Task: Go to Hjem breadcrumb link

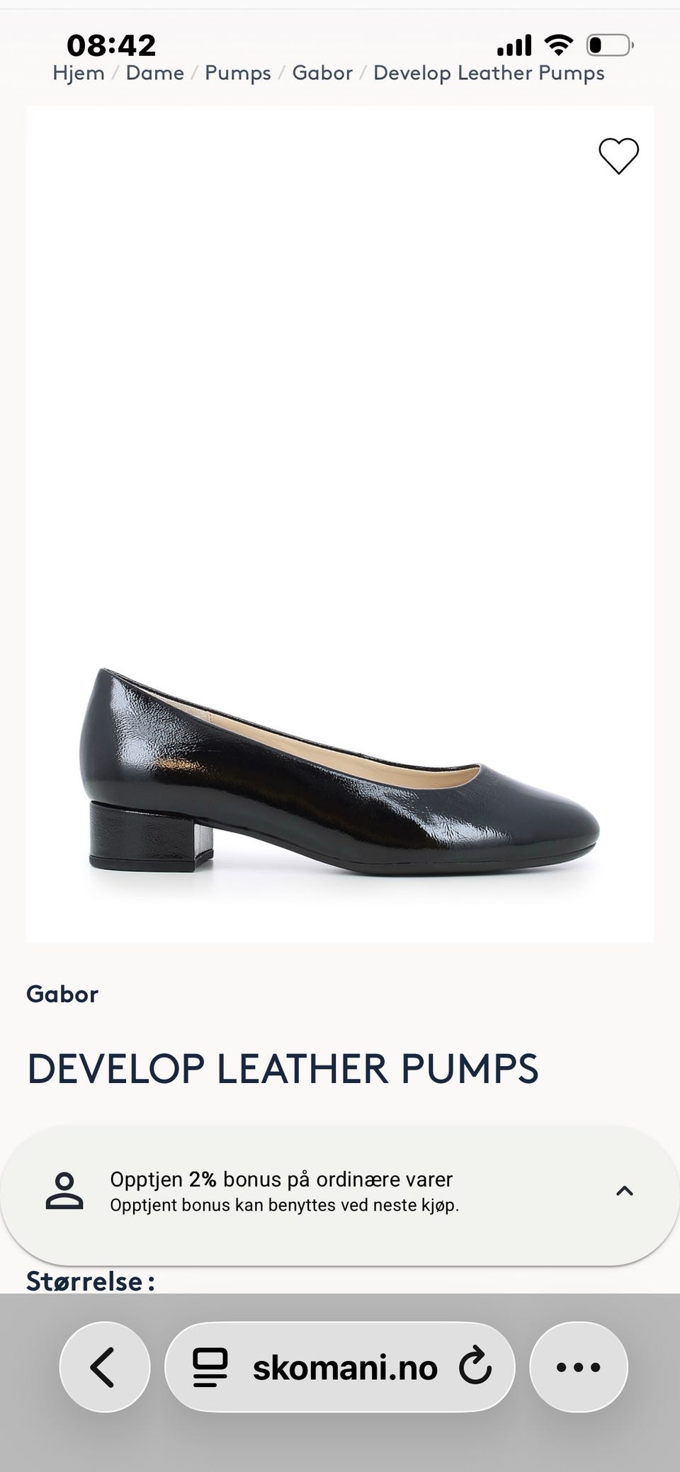Action: point(79,73)
